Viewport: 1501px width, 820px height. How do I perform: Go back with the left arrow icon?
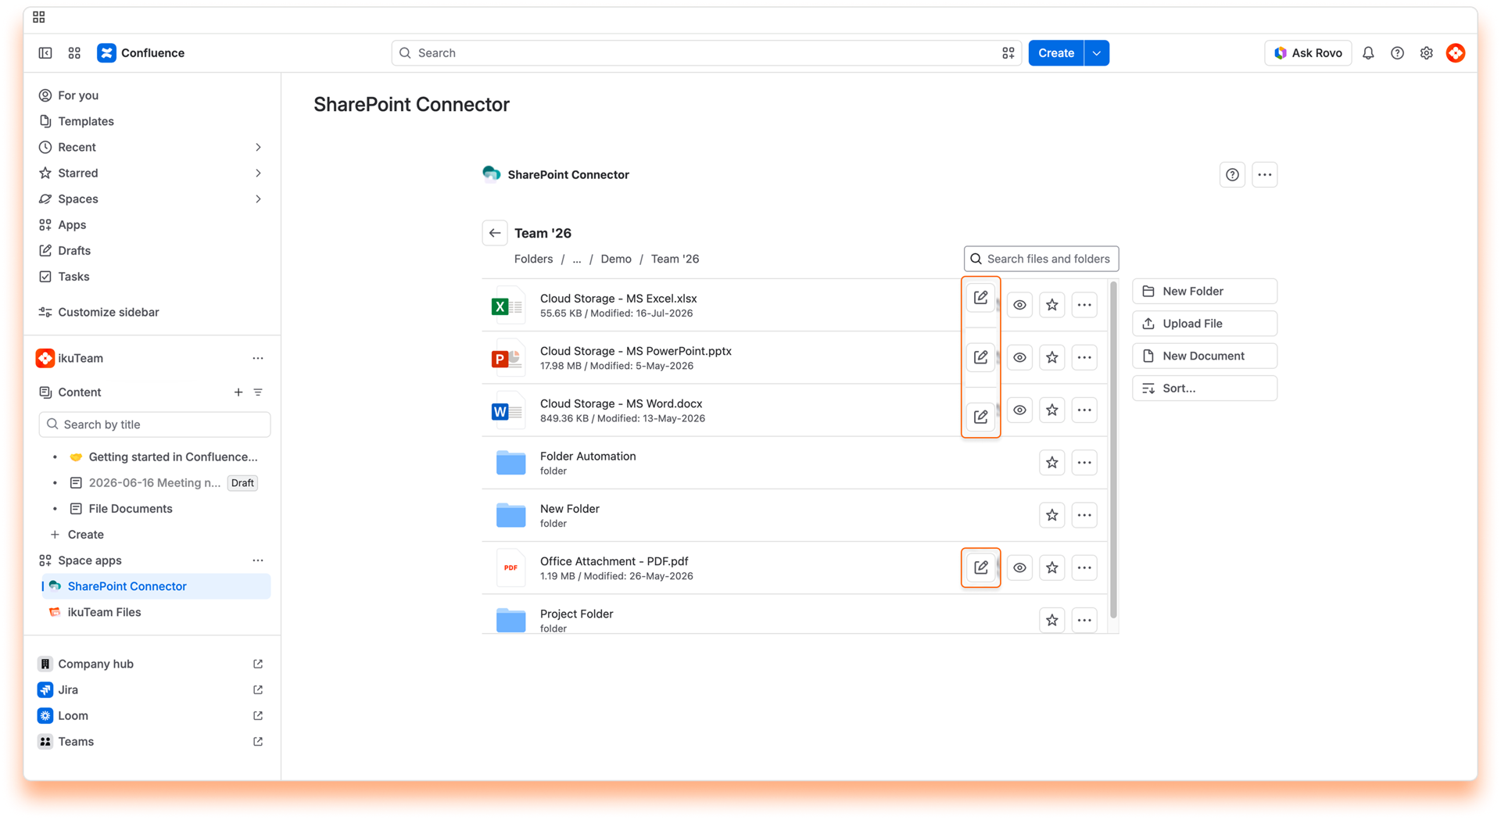tap(495, 233)
